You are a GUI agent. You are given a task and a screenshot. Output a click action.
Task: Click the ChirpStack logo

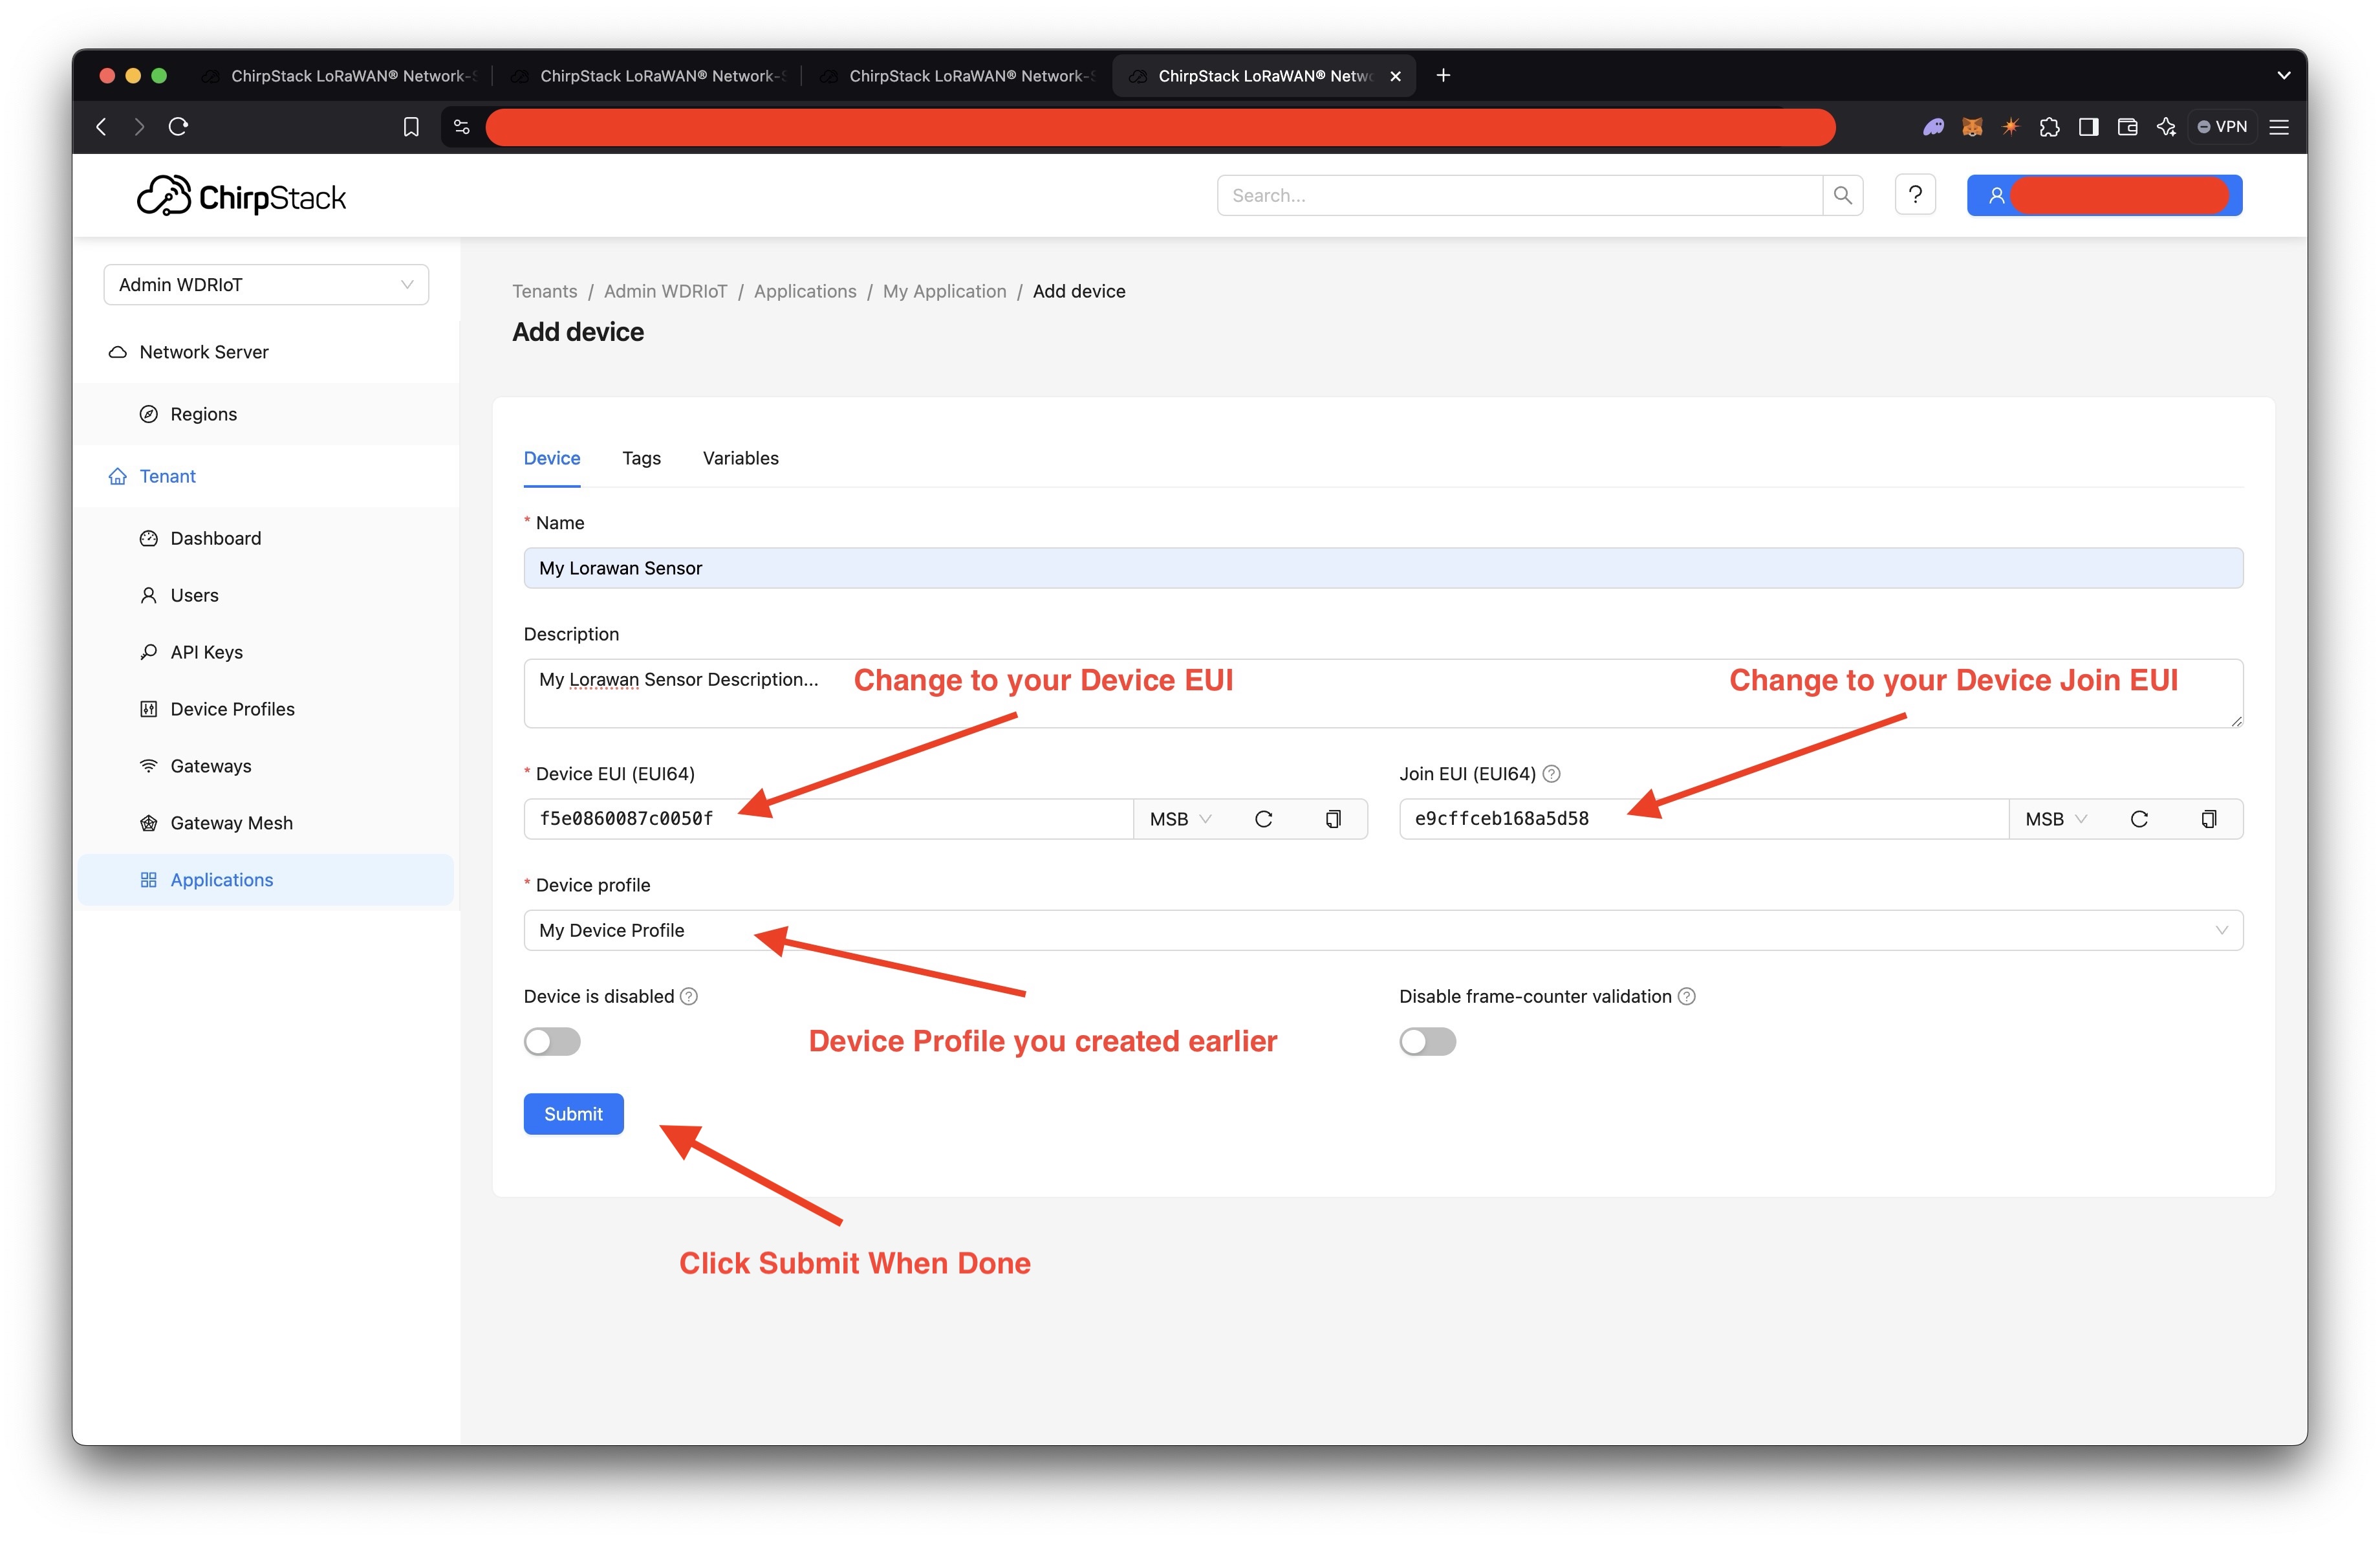[241, 196]
